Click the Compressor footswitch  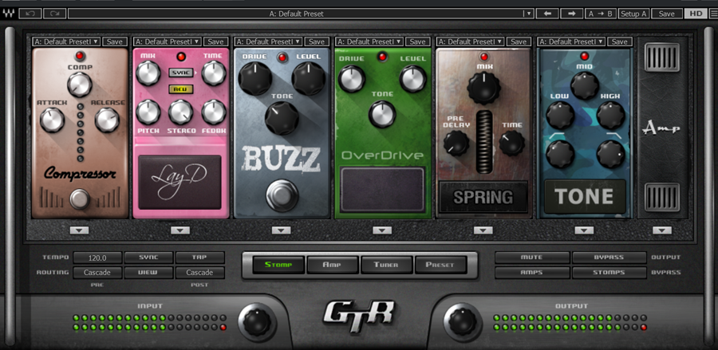pyautogui.click(x=80, y=199)
